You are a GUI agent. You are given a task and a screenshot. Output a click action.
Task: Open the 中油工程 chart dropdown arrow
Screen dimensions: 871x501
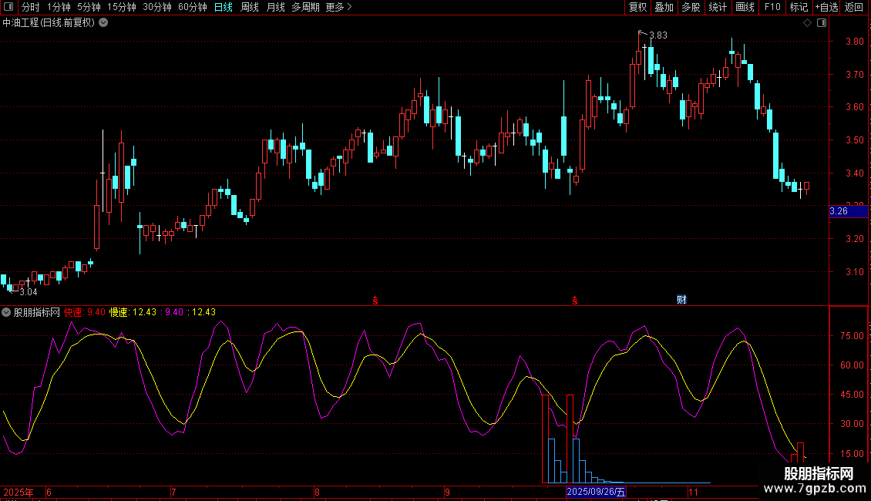(x=103, y=22)
